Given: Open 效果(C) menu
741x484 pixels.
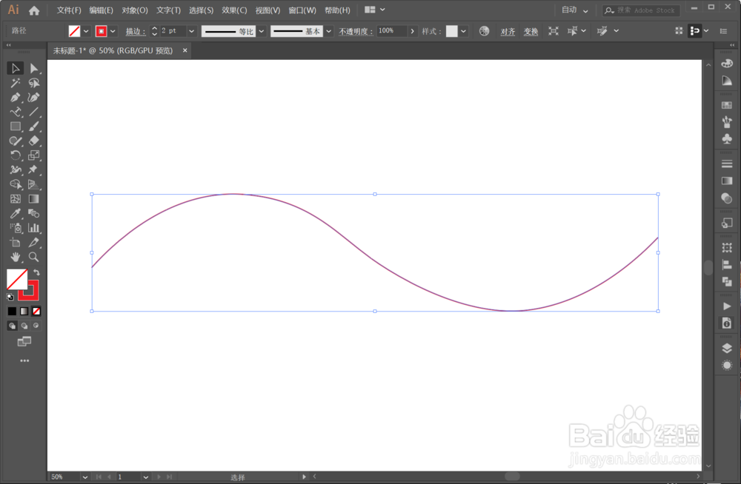Looking at the screenshot, I should coord(234,10).
